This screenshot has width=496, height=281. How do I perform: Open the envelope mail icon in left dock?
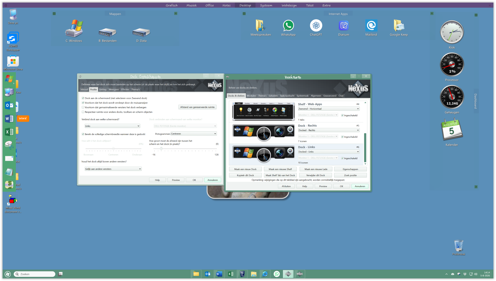pos(9,158)
